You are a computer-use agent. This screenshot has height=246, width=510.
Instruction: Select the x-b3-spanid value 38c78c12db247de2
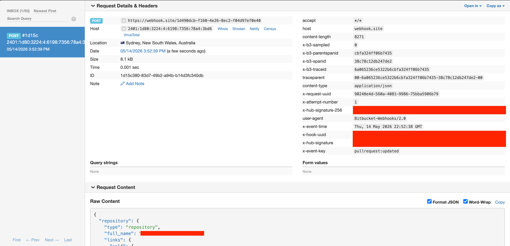(x=373, y=61)
